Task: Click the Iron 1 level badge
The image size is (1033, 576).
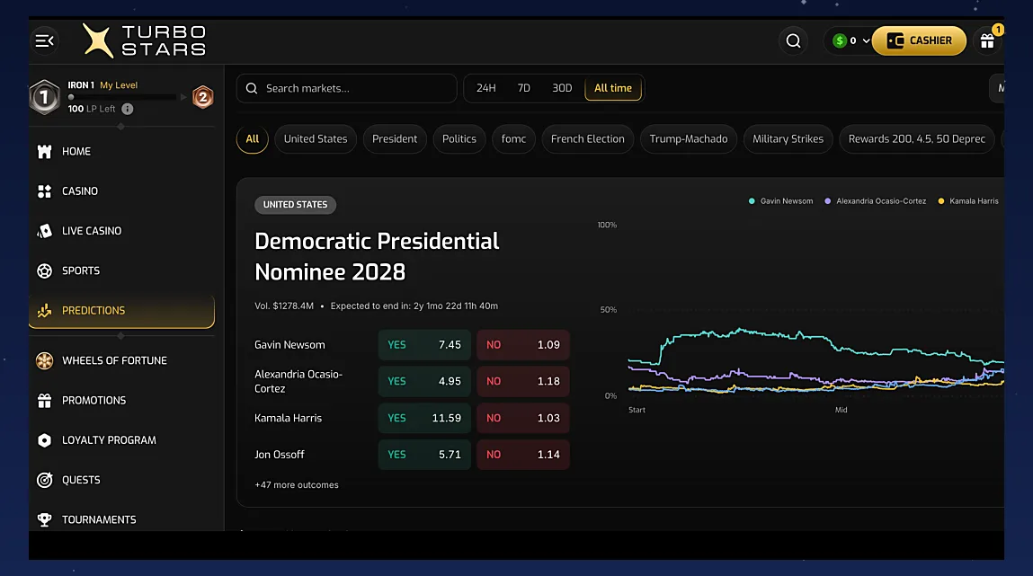Action: [x=44, y=97]
